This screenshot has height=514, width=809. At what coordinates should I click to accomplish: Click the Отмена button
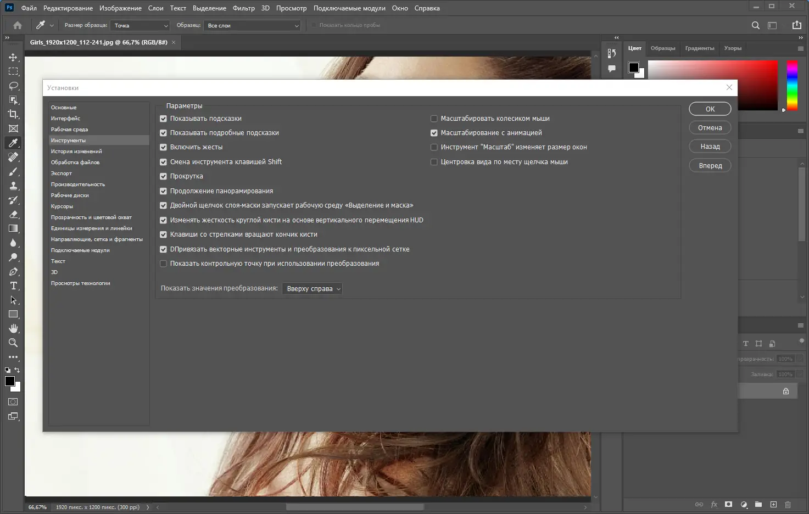710,127
